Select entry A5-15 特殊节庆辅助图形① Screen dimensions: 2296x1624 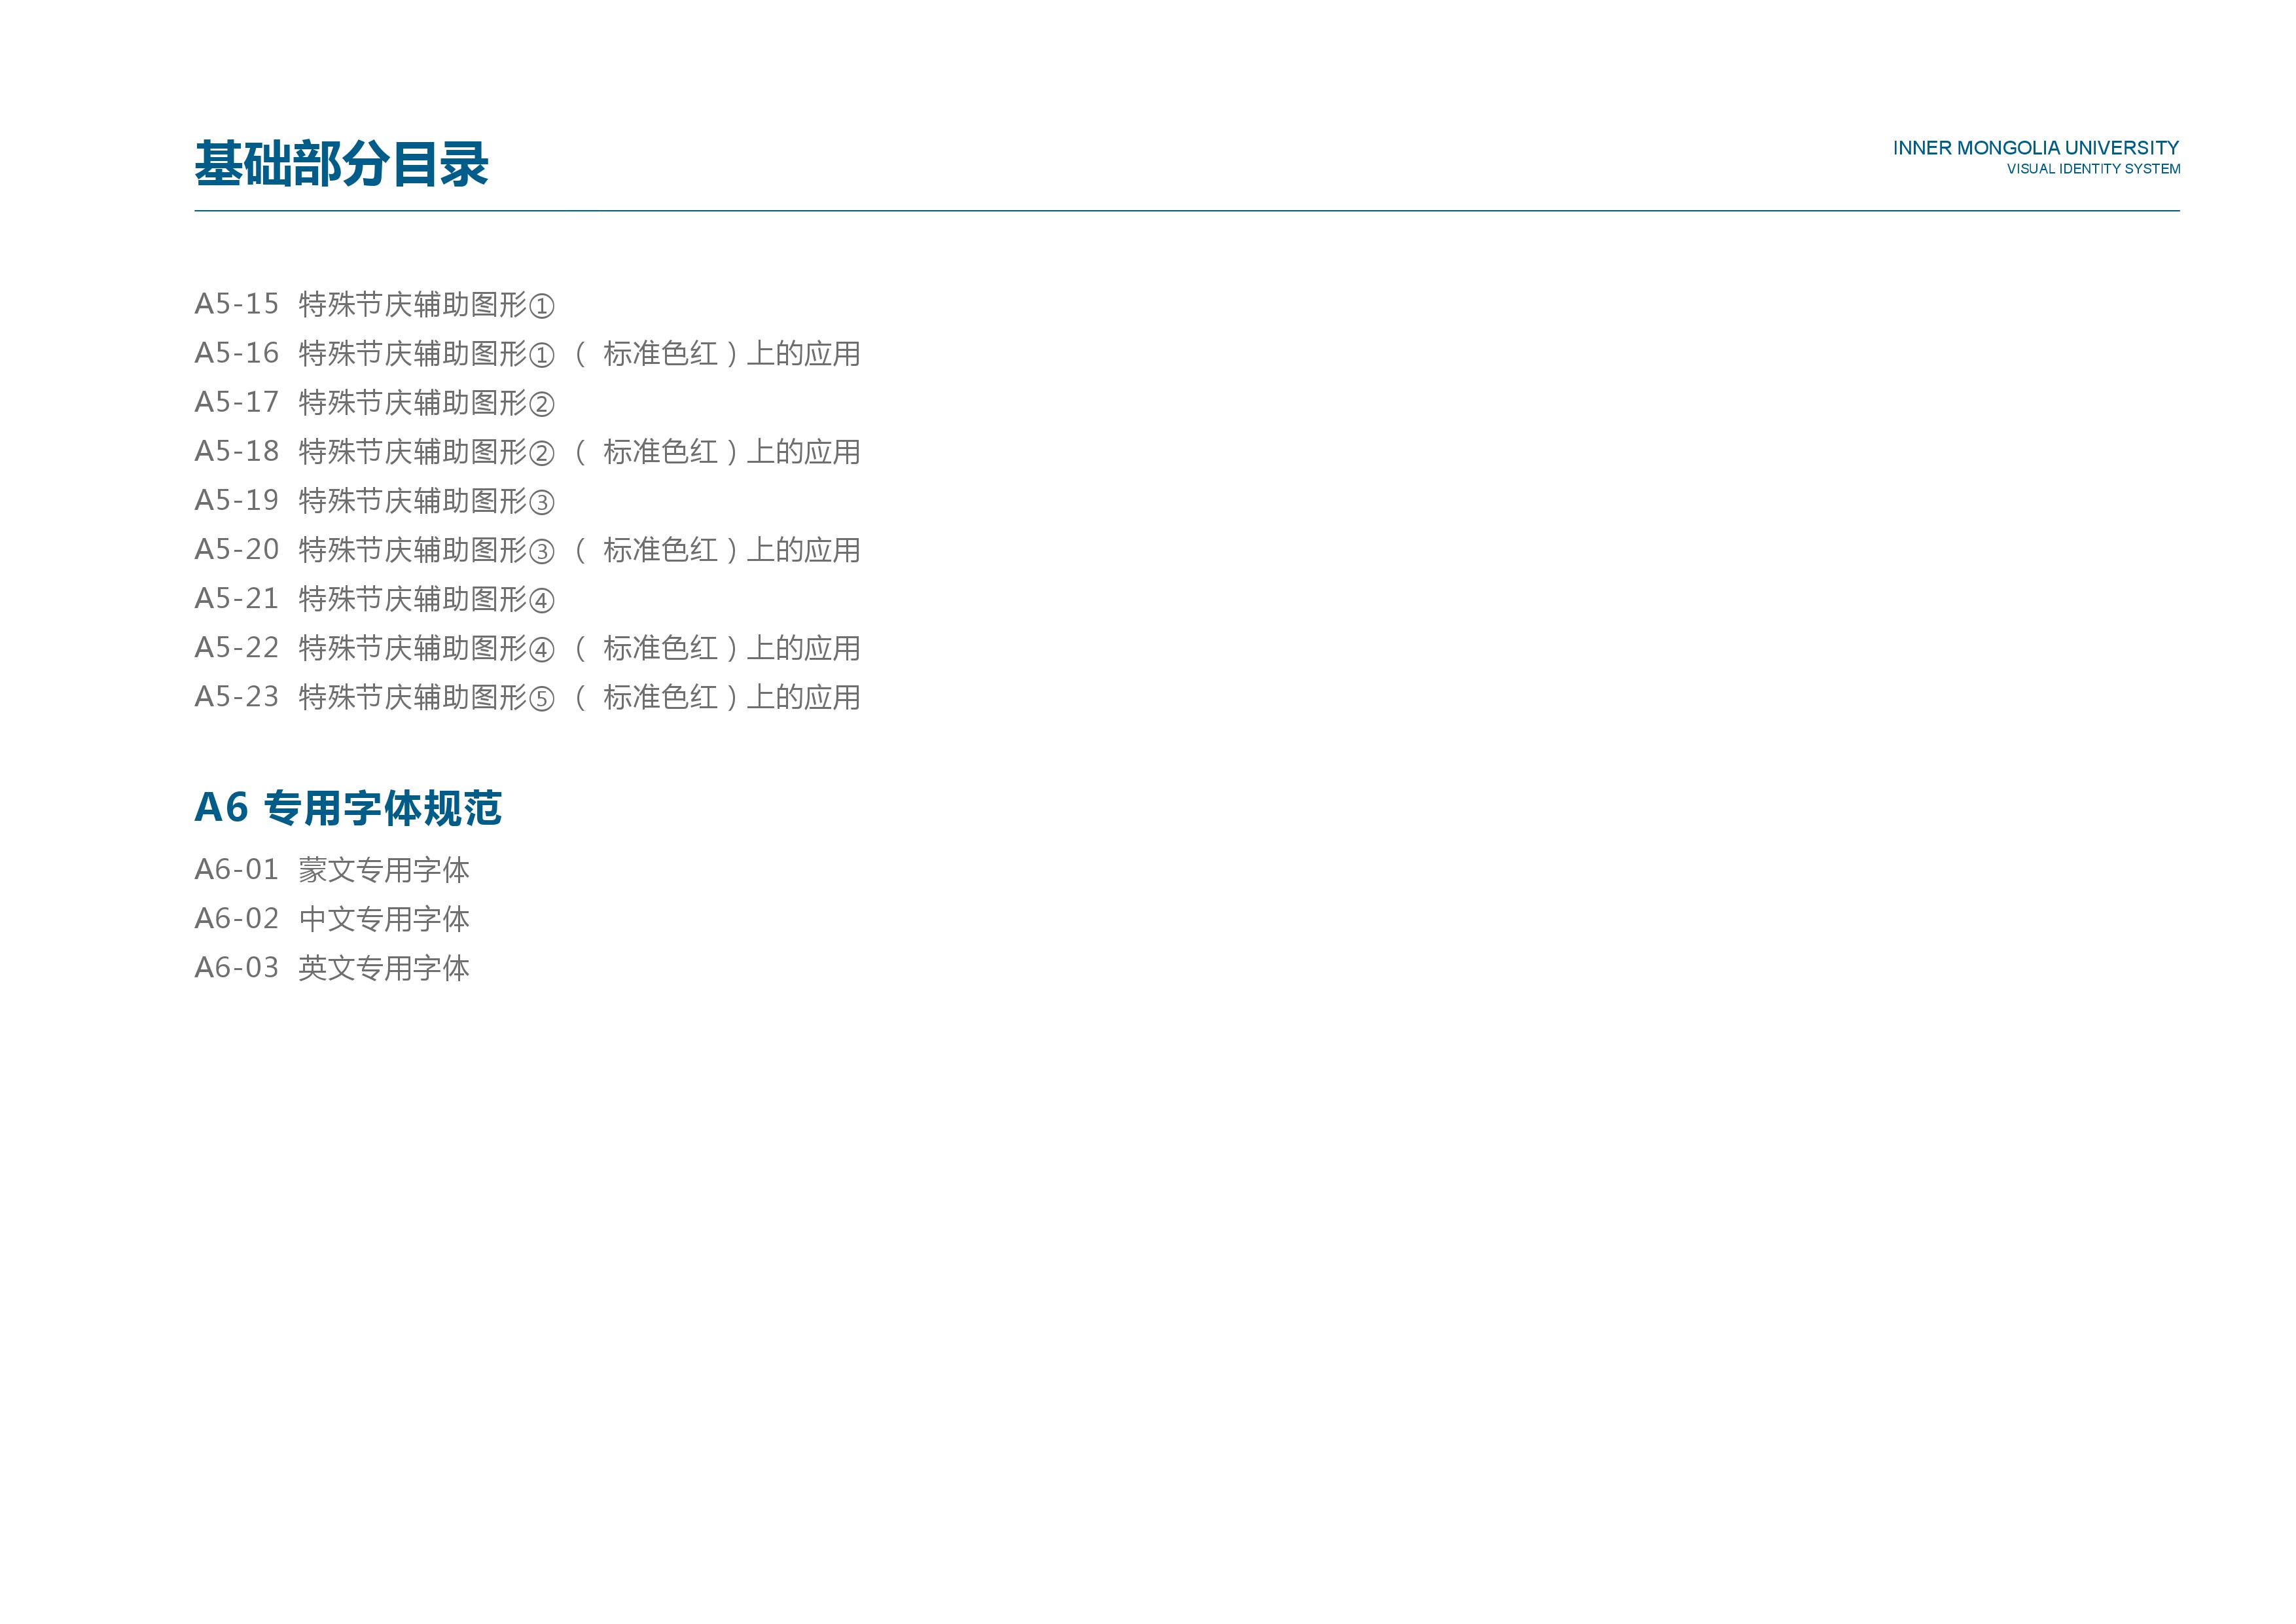point(374,304)
